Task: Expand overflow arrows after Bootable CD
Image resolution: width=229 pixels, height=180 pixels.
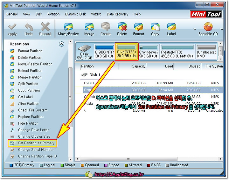Action: 222,29
